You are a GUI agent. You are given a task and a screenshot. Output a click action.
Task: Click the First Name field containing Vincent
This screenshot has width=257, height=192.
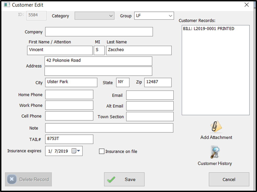click(59, 50)
